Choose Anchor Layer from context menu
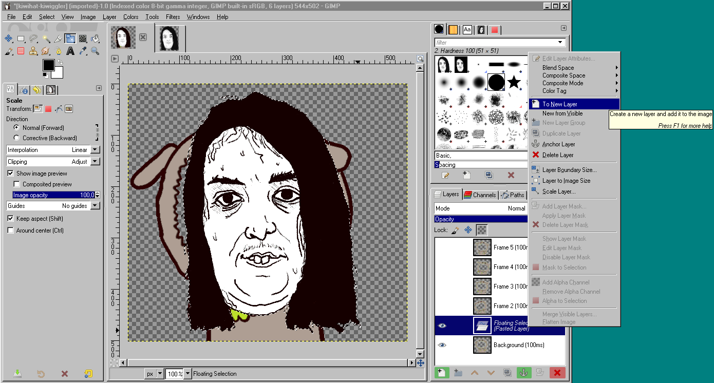This screenshot has width=714, height=383. tap(574, 144)
